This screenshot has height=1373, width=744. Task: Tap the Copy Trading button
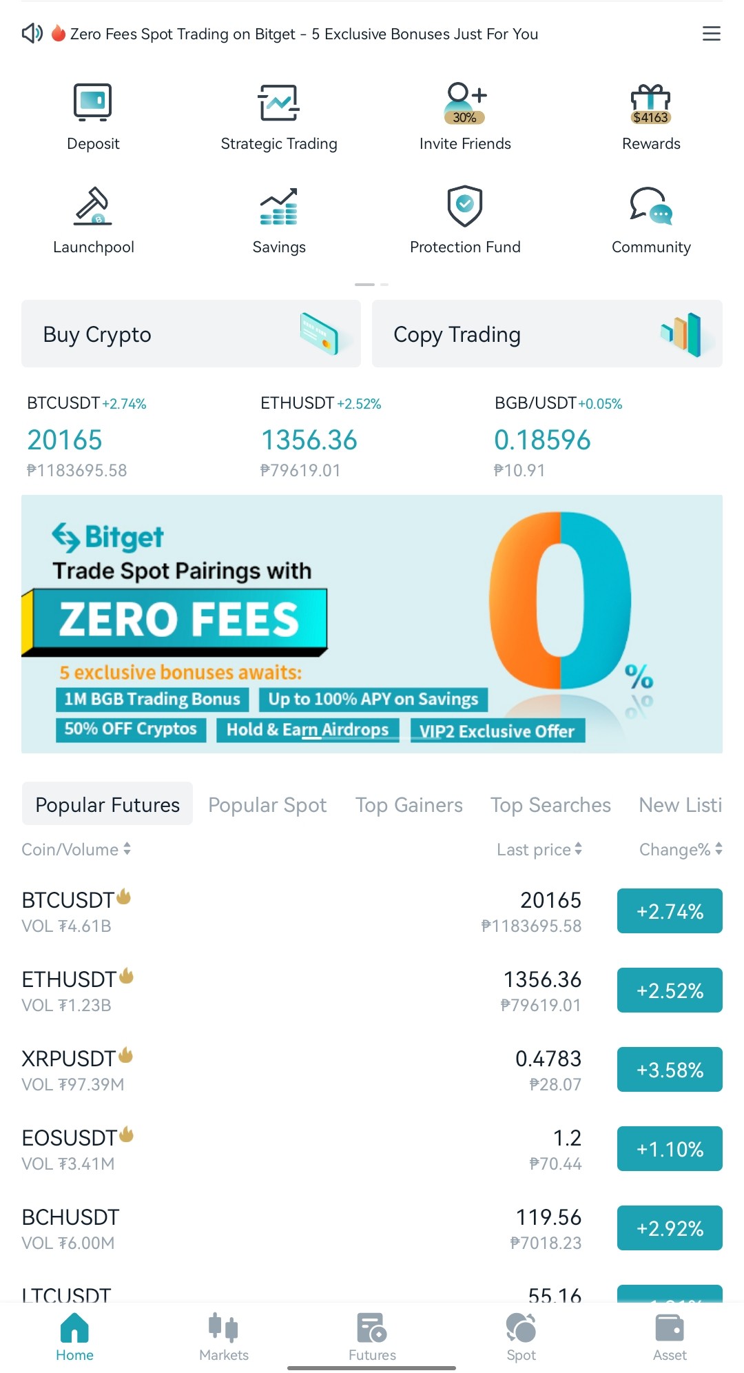pos(547,334)
